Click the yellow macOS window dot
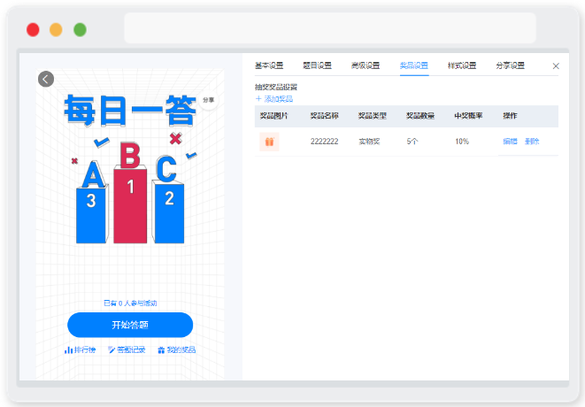This screenshot has height=407, width=585. coord(56,29)
